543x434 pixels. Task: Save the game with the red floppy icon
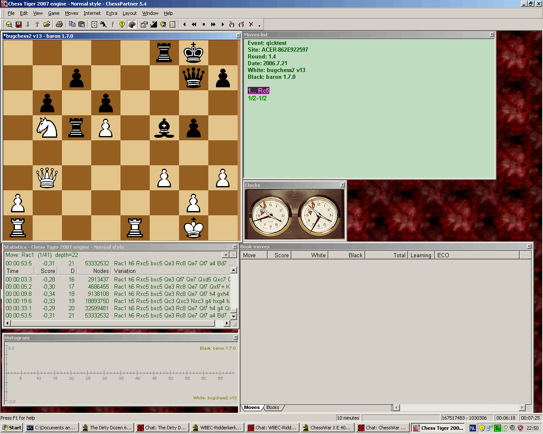(18, 25)
